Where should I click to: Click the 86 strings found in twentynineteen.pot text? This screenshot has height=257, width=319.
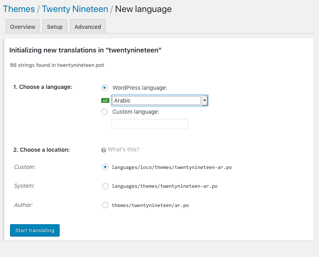click(x=57, y=65)
